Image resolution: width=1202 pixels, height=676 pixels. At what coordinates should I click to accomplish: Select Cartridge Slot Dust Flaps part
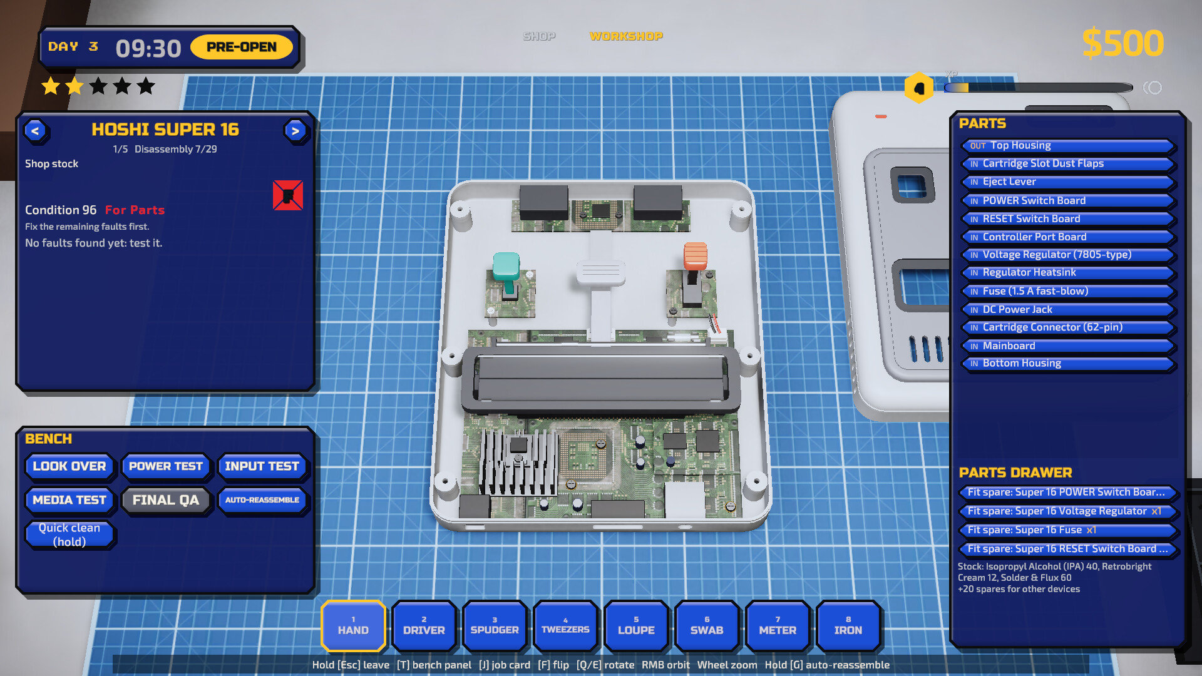click(1068, 164)
